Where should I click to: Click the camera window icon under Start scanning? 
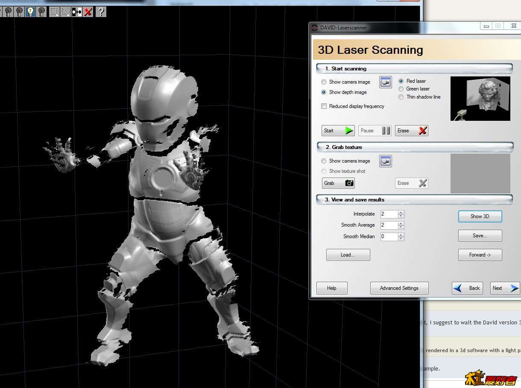point(386,82)
